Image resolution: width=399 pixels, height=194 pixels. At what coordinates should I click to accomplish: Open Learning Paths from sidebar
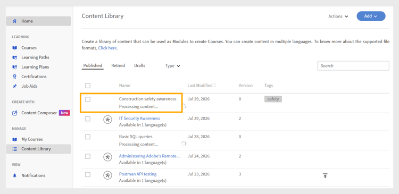click(x=35, y=57)
